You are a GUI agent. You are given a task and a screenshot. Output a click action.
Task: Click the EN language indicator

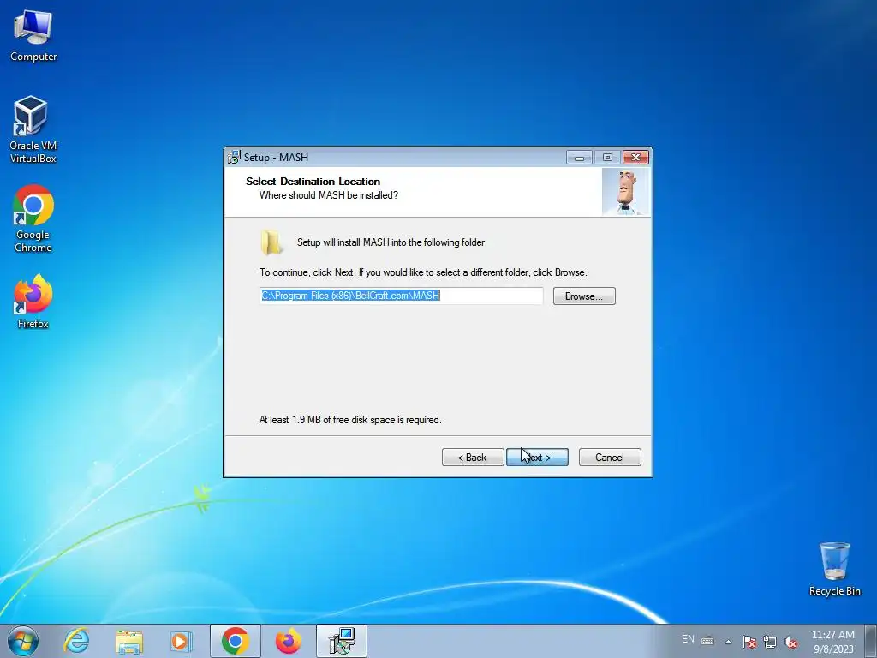coord(688,639)
